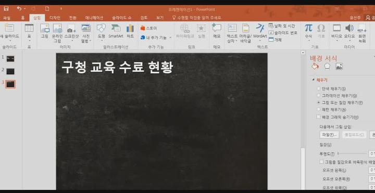
Task: Click the Undo arrow icon
Action: [x=19, y=9]
